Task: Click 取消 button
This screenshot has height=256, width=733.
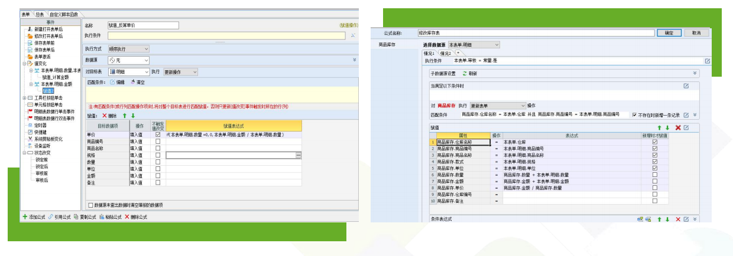Action: point(696,33)
